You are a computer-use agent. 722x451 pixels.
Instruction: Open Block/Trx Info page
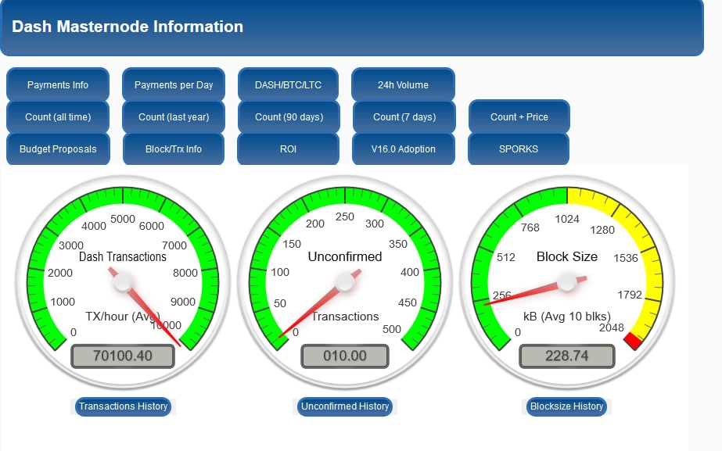pos(174,149)
